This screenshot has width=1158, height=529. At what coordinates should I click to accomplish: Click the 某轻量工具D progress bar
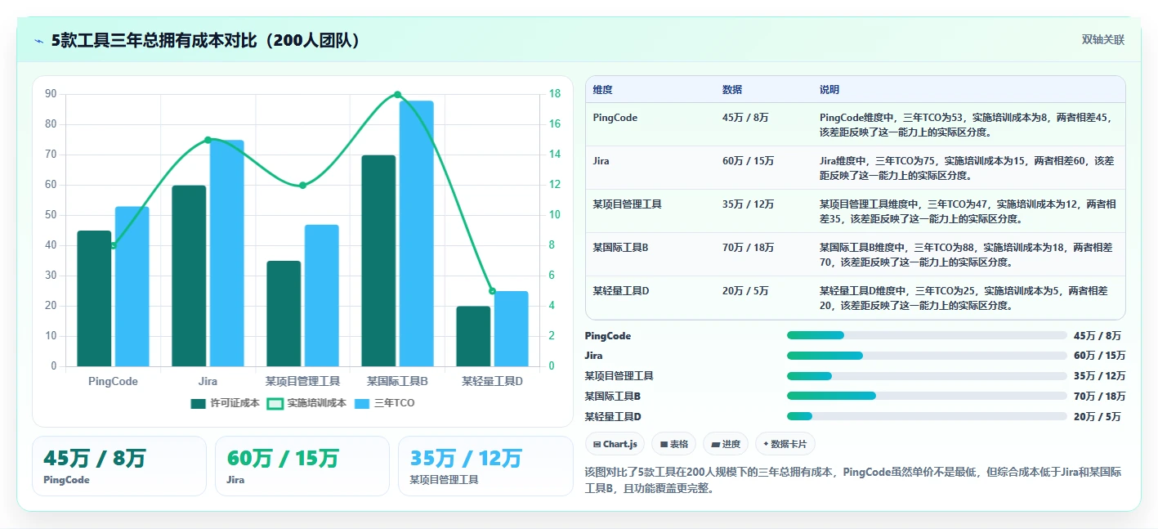click(927, 416)
